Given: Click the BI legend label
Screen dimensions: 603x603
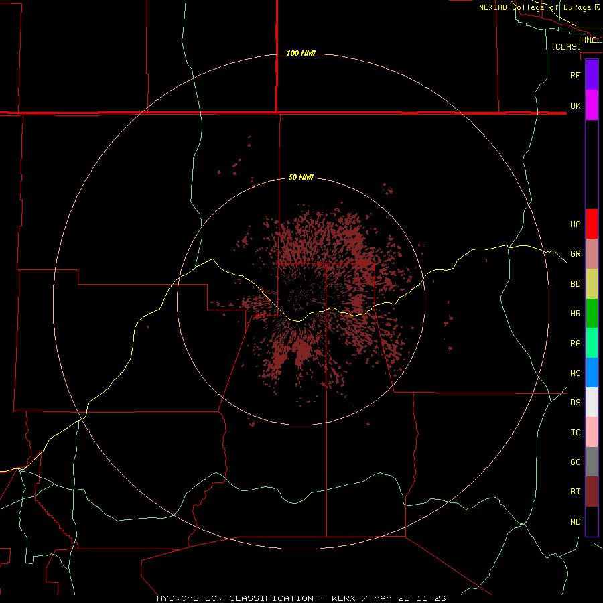Looking at the screenshot, I should pyautogui.click(x=575, y=492).
